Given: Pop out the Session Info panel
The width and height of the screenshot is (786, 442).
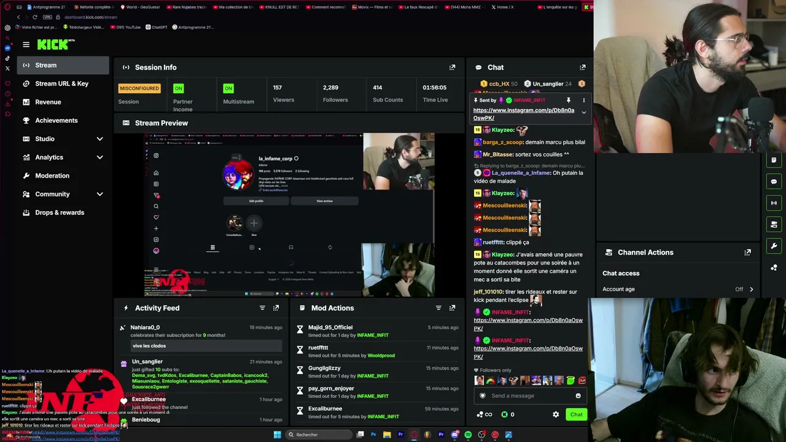Looking at the screenshot, I should (453, 68).
